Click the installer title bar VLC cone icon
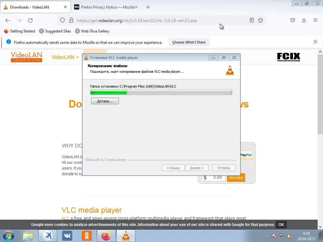The height and width of the screenshot is (242, 323). (86, 58)
